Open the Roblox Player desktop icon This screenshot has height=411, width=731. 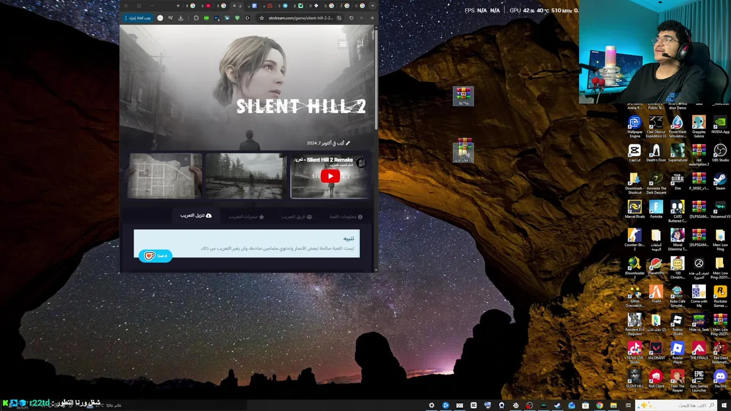tap(677, 353)
